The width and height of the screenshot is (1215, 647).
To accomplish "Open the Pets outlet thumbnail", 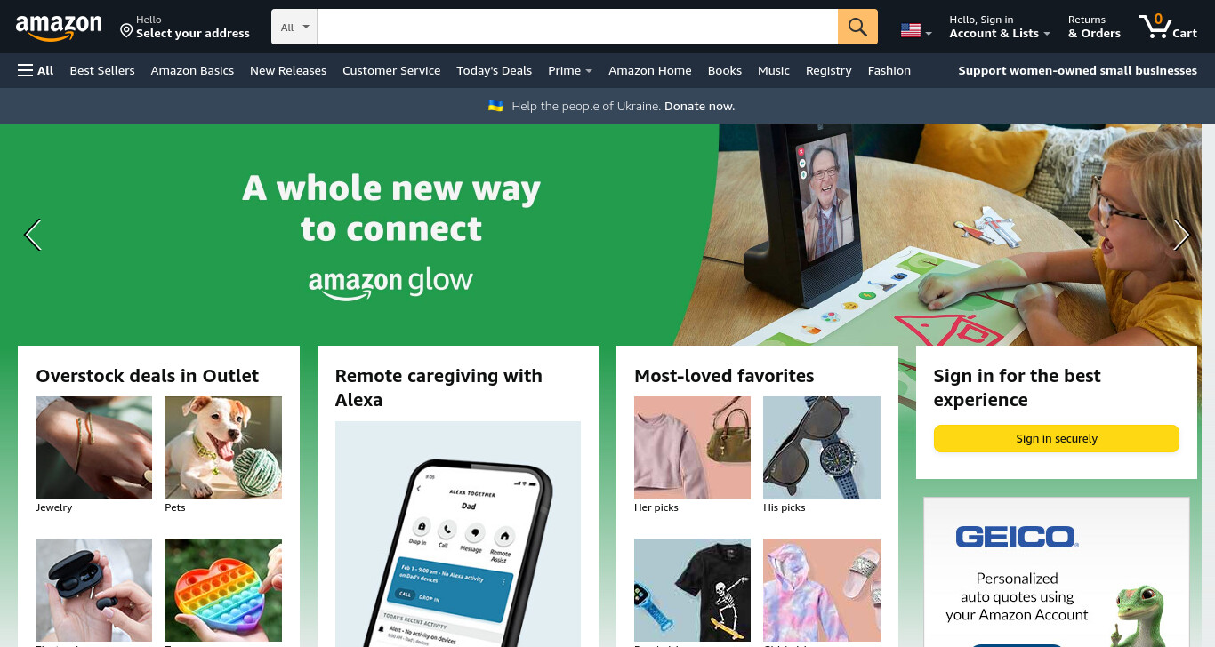I will (223, 454).
